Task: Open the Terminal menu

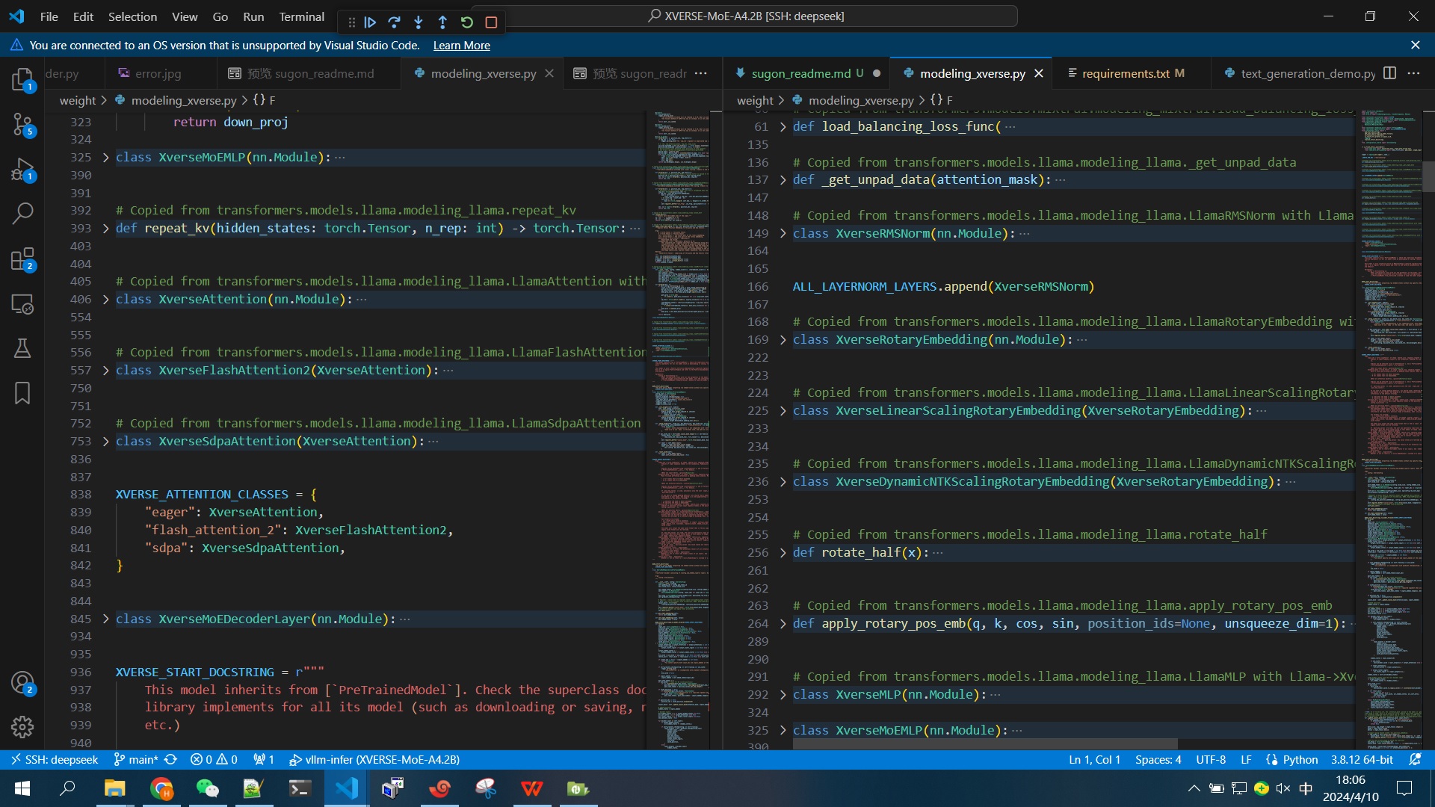Action: [x=301, y=16]
